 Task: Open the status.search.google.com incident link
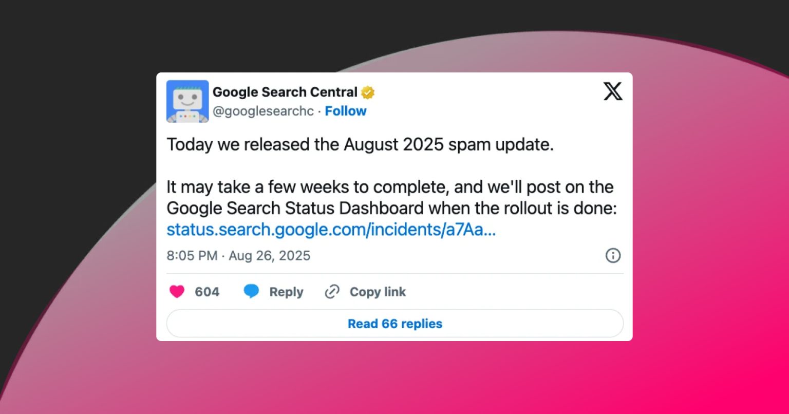pos(331,230)
